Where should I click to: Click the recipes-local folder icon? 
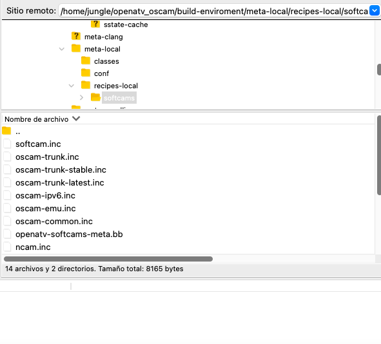point(86,85)
